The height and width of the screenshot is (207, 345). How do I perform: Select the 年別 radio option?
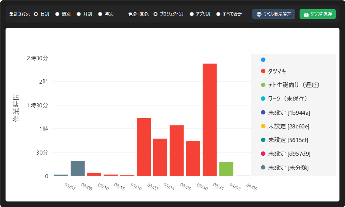pyautogui.click(x=100, y=14)
